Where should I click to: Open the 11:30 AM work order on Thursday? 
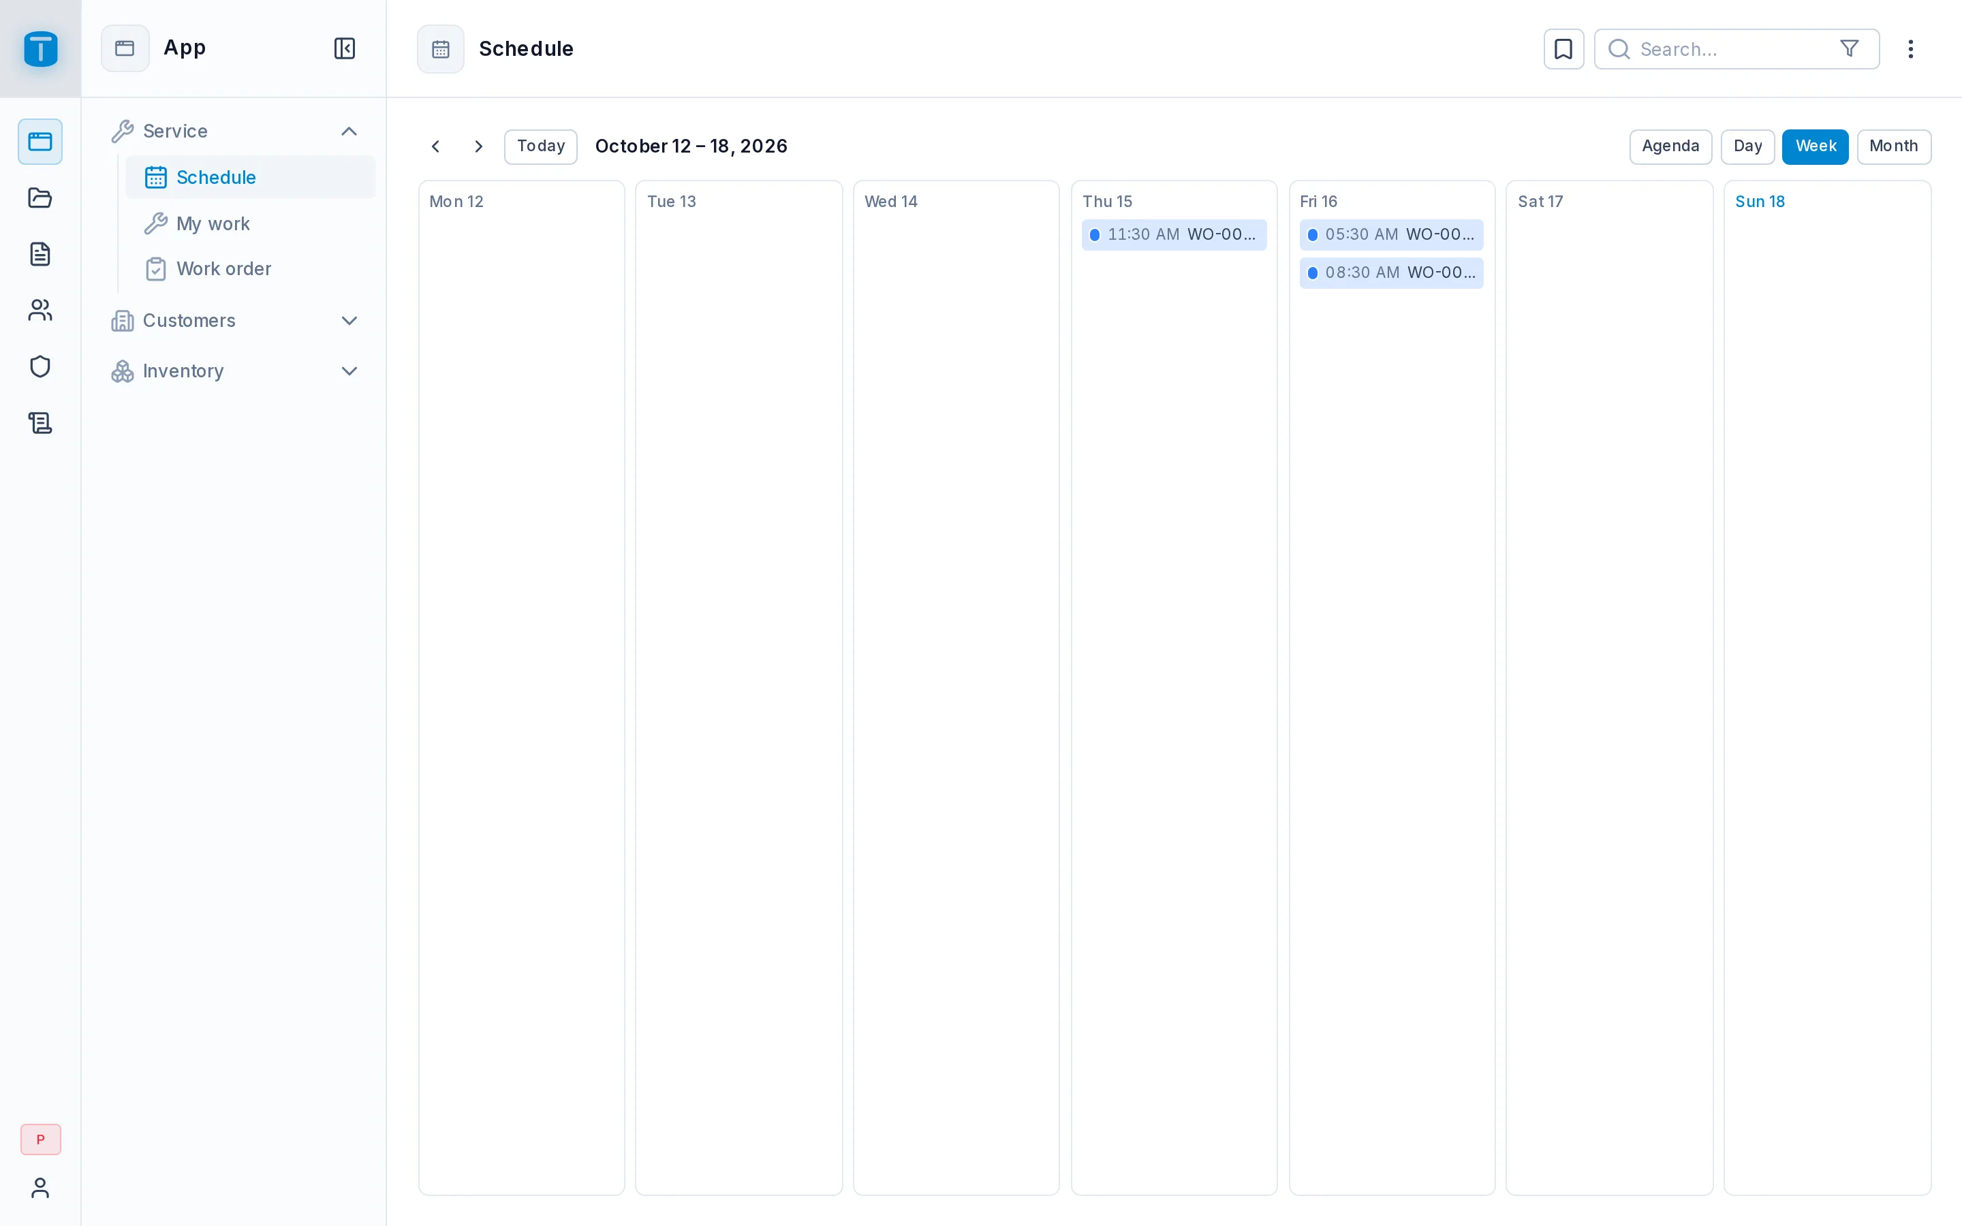point(1174,235)
